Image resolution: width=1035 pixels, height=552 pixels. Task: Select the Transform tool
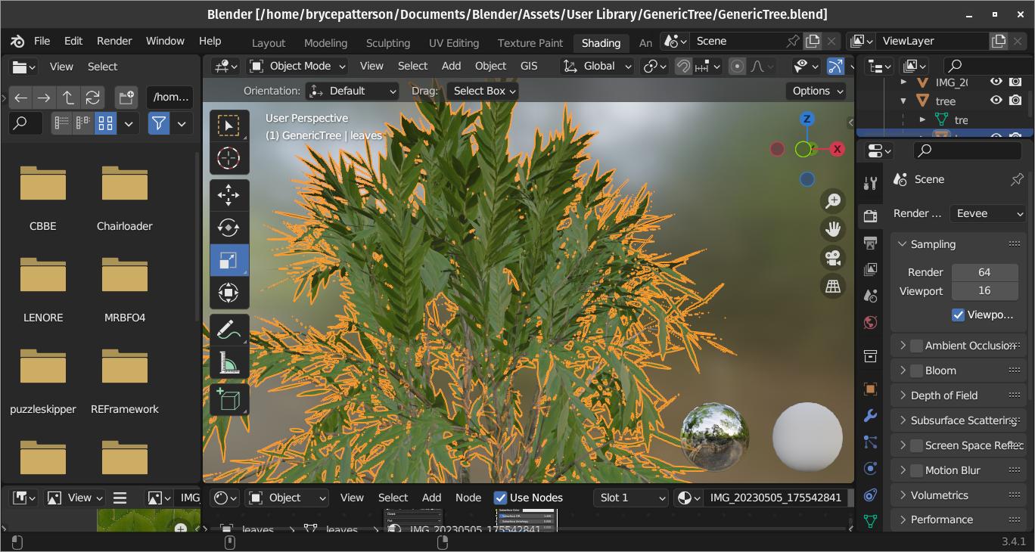[x=228, y=293]
